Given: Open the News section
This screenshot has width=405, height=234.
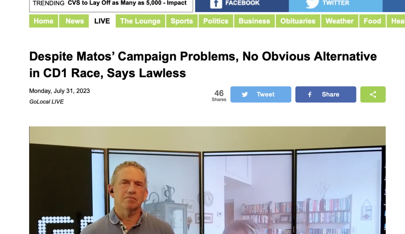Looking at the screenshot, I should pos(74,21).
